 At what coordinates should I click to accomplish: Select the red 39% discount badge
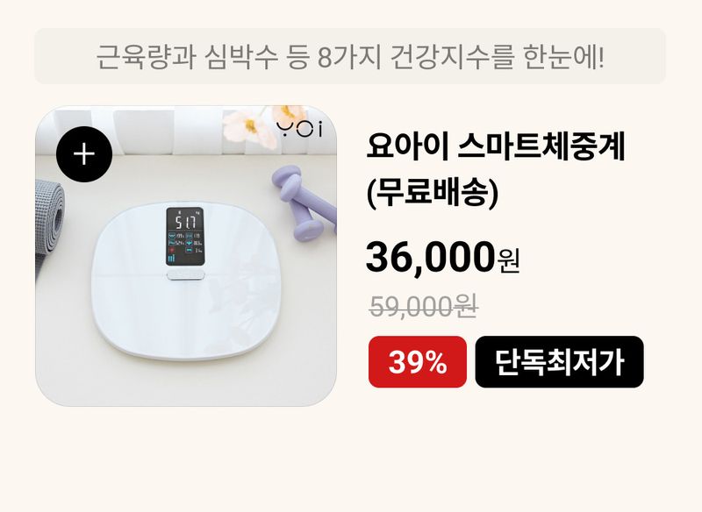418,362
